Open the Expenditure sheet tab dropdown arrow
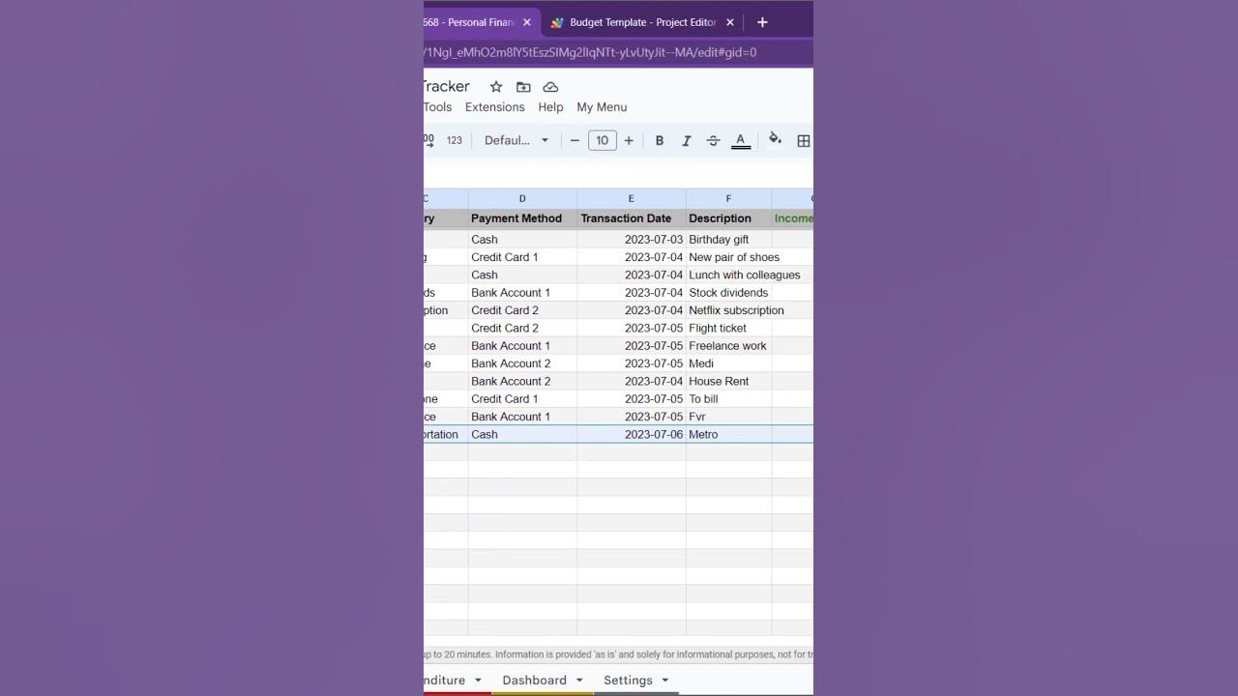 pos(478,680)
